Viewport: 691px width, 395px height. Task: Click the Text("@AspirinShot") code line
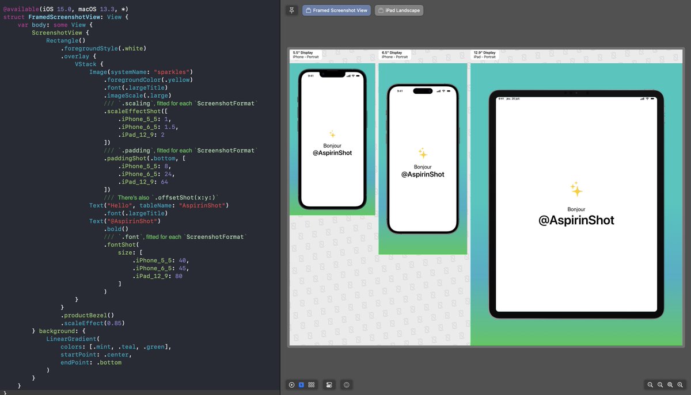click(x=126, y=221)
